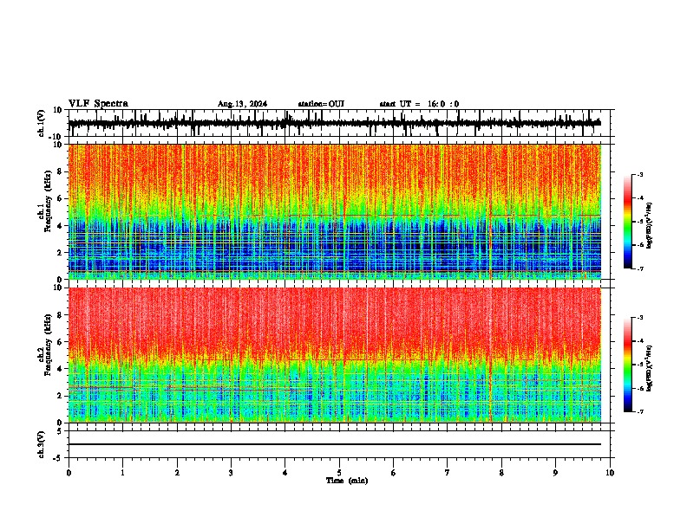Screen dimensions: 687x530
Task: Click the "station=OUI" label
Action: (x=321, y=104)
